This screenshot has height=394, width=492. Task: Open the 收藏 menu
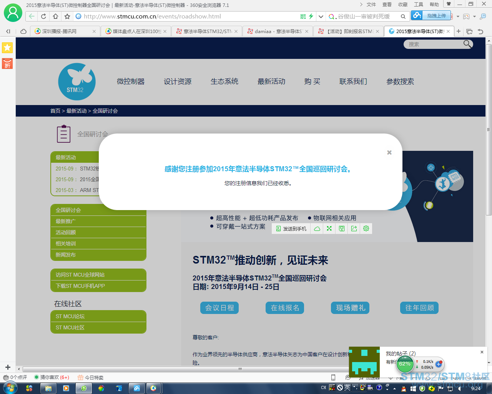click(403, 5)
